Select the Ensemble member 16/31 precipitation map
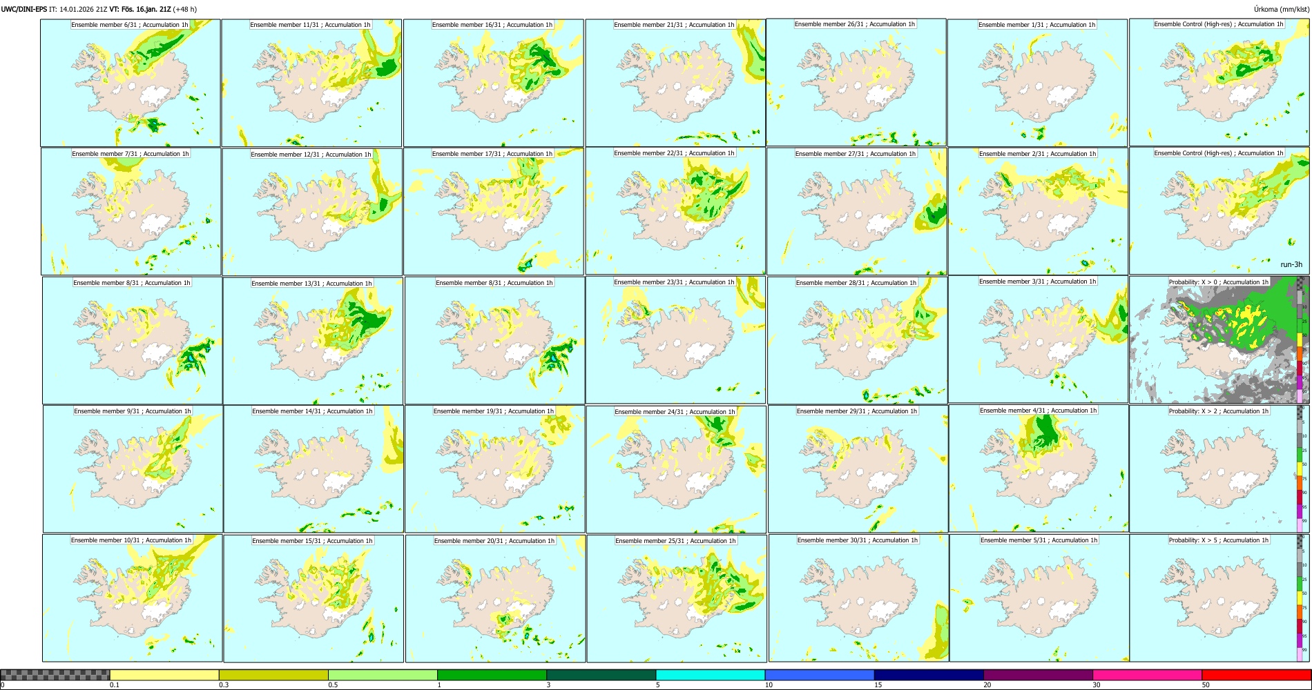The width and height of the screenshot is (1312, 690). tap(493, 83)
